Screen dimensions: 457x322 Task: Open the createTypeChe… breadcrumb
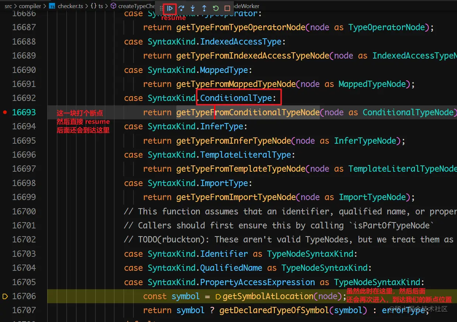[133, 6]
